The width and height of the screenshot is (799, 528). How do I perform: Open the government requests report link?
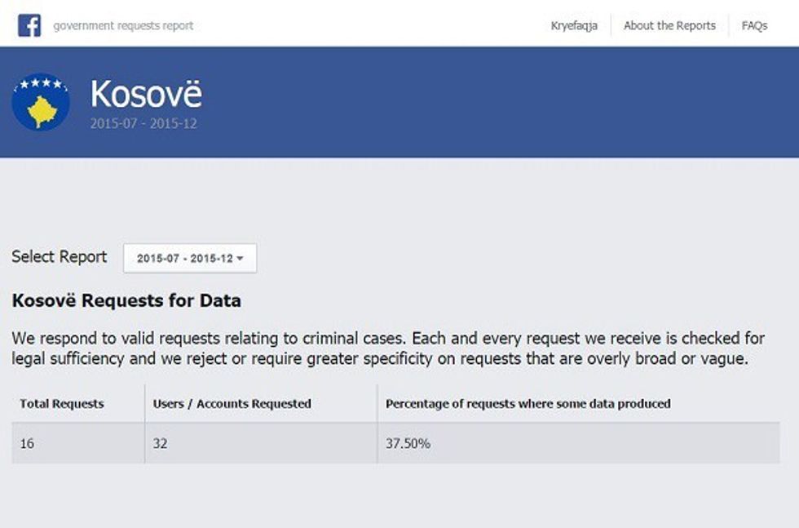click(123, 25)
